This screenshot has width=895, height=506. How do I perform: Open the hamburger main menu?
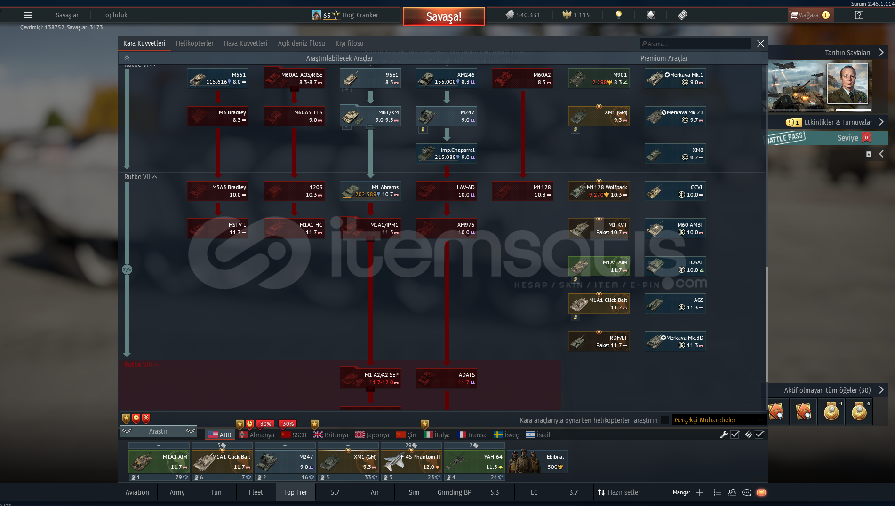coord(28,15)
